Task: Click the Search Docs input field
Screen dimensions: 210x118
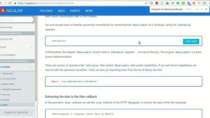Action: click(x=16, y=20)
